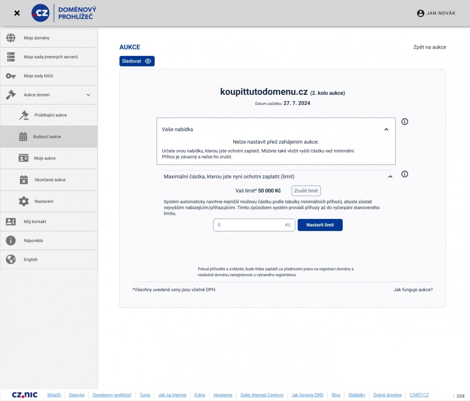
Task: Click the globe icon for Moje domény
Action: point(11,38)
